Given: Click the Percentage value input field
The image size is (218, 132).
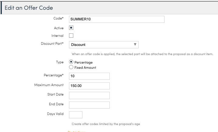Looking at the screenshot, I should pyautogui.click(x=89, y=76).
